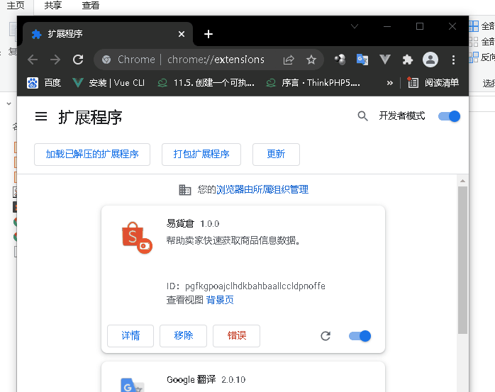Viewport: 495px width, 392px height.
Task: Open the 阅读清单 reading list
Action: click(433, 83)
